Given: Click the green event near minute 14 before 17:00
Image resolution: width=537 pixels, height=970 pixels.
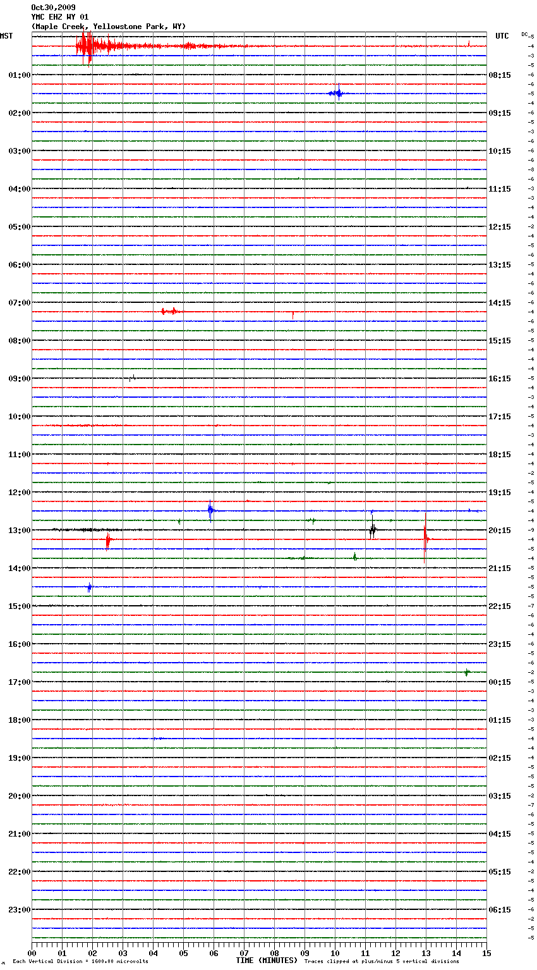Looking at the screenshot, I should pos(467,672).
